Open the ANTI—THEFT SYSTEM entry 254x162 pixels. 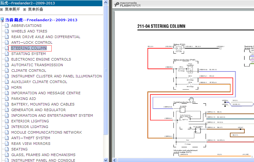31,138
